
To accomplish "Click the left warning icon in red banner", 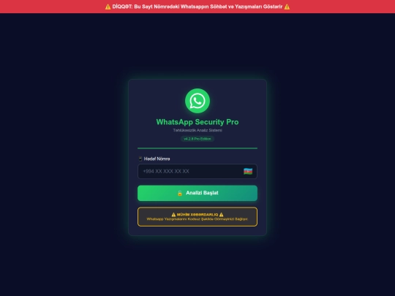I will click(x=108, y=7).
